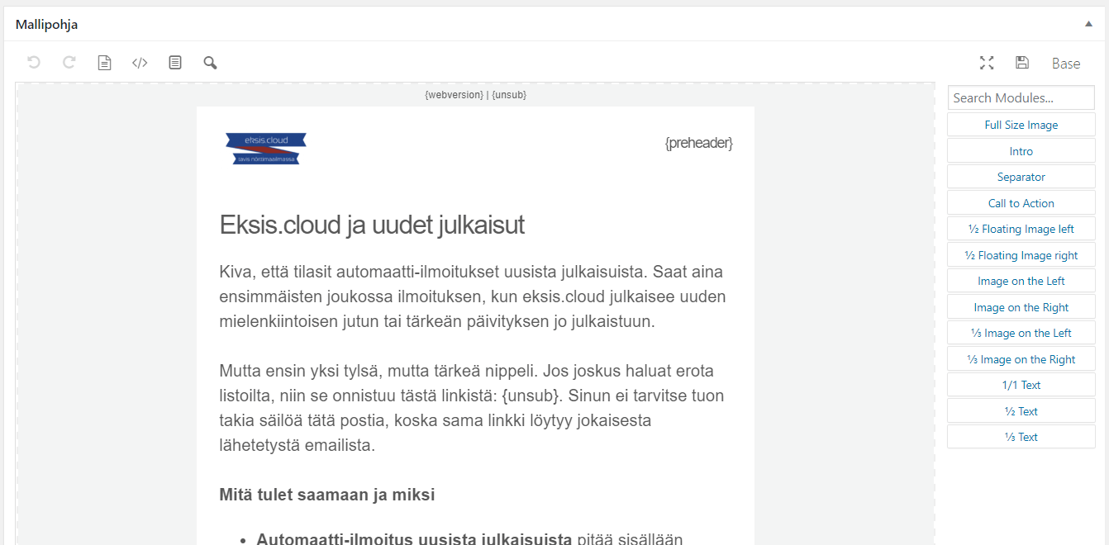The width and height of the screenshot is (1109, 545).
Task: Add the ½ Floating Image left module
Action: click(1021, 228)
